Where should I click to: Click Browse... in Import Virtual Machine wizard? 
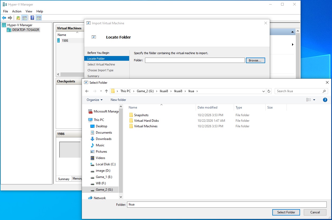255,60
